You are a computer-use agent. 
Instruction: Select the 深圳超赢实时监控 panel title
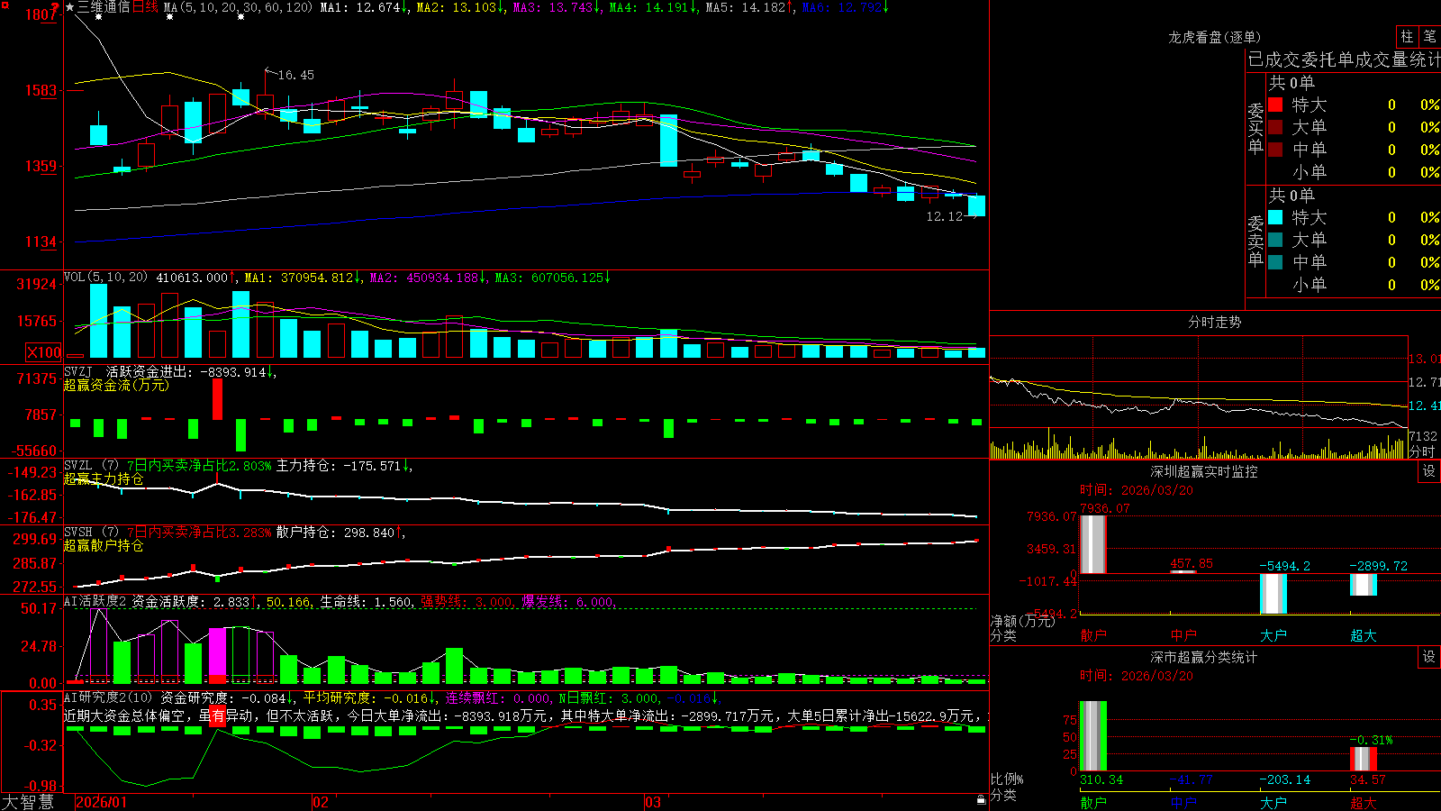(x=1204, y=471)
